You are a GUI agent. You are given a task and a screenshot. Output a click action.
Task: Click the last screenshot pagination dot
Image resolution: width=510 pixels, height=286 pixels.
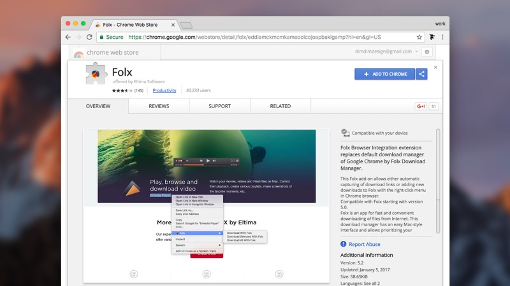tap(279, 275)
